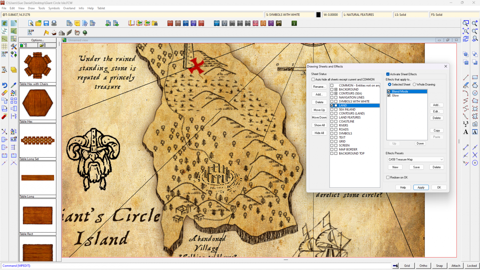The height and width of the screenshot is (270, 480).
Task: Click the flag symbol catalog icon
Action: (46, 33)
